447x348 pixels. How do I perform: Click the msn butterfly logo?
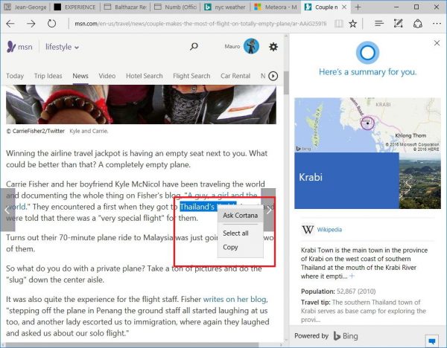pos(11,47)
